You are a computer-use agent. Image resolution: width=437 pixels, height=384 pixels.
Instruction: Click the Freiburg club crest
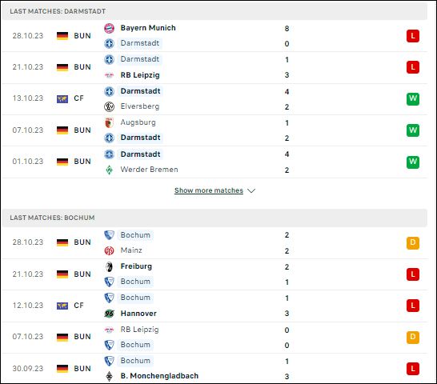(x=109, y=266)
